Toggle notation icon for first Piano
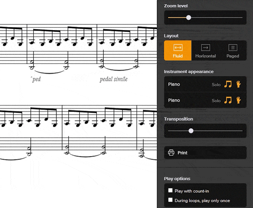Image resolution: width=253 pixels, height=208 pixels. [x=228, y=84]
